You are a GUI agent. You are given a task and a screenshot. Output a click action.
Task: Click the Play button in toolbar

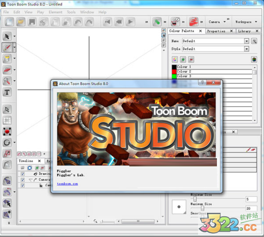click(130, 22)
